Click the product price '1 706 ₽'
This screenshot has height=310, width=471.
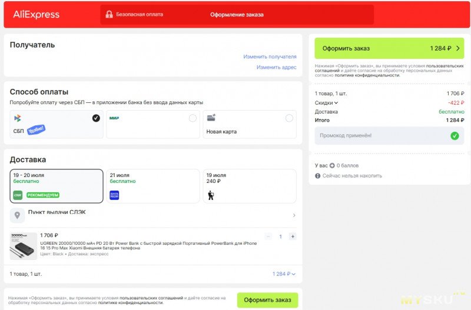click(x=49, y=235)
